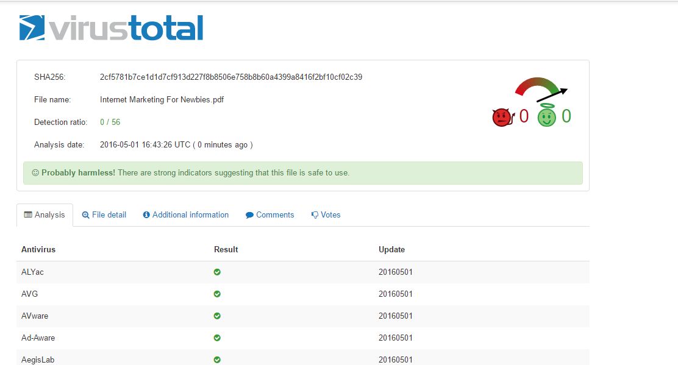Click the Detection ratio: label

point(60,122)
